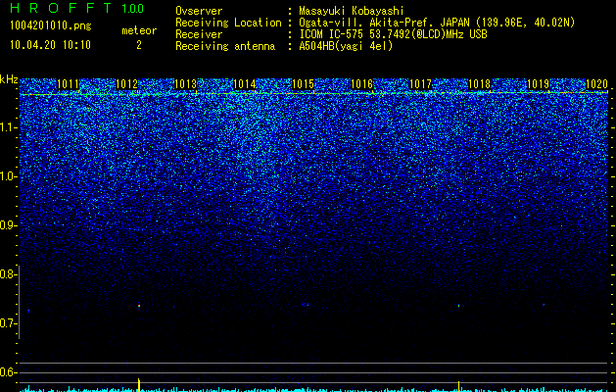Click the 1013 time marker
This screenshot has width=616, height=392.
point(185,84)
